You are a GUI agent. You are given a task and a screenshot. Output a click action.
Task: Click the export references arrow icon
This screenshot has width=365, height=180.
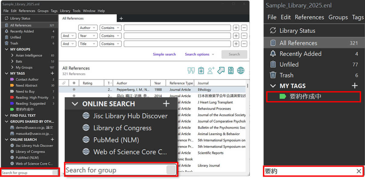(221, 70)
